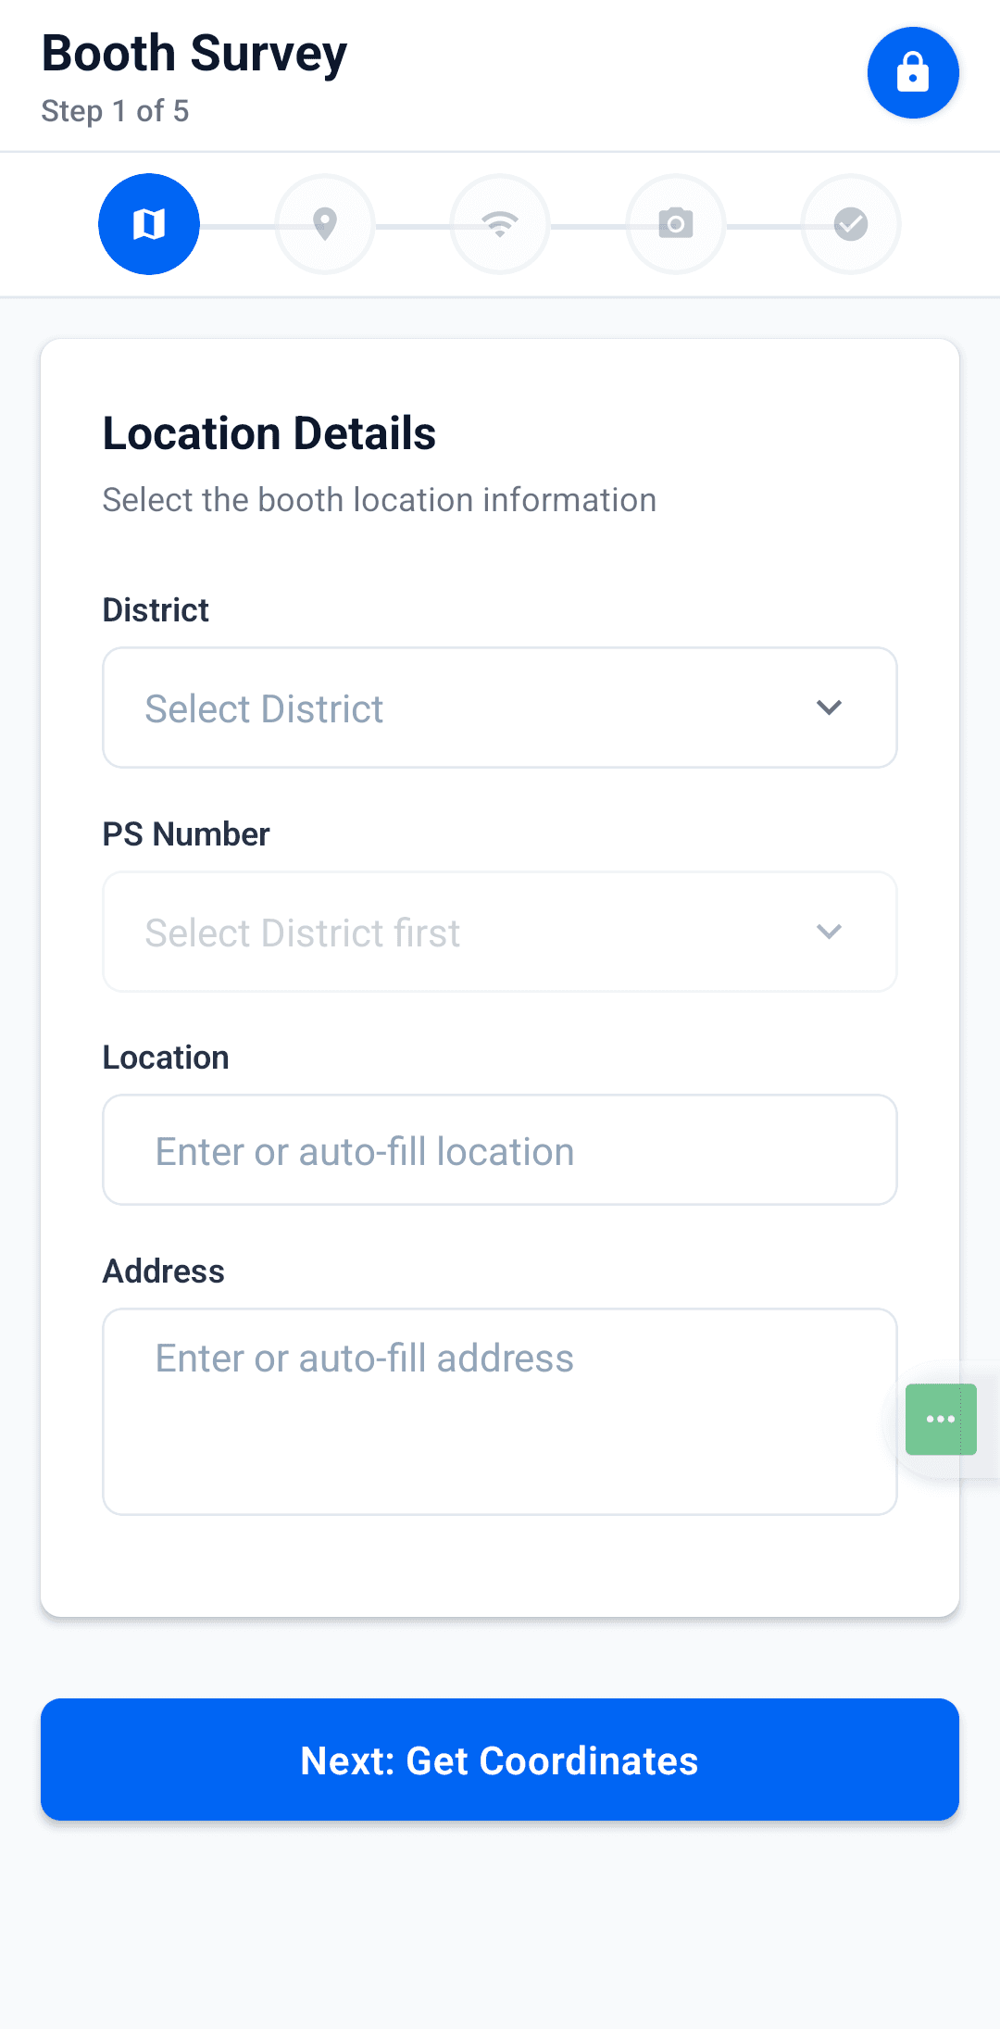Click the Address field label
The image size is (1000, 2029).
[164, 1271]
